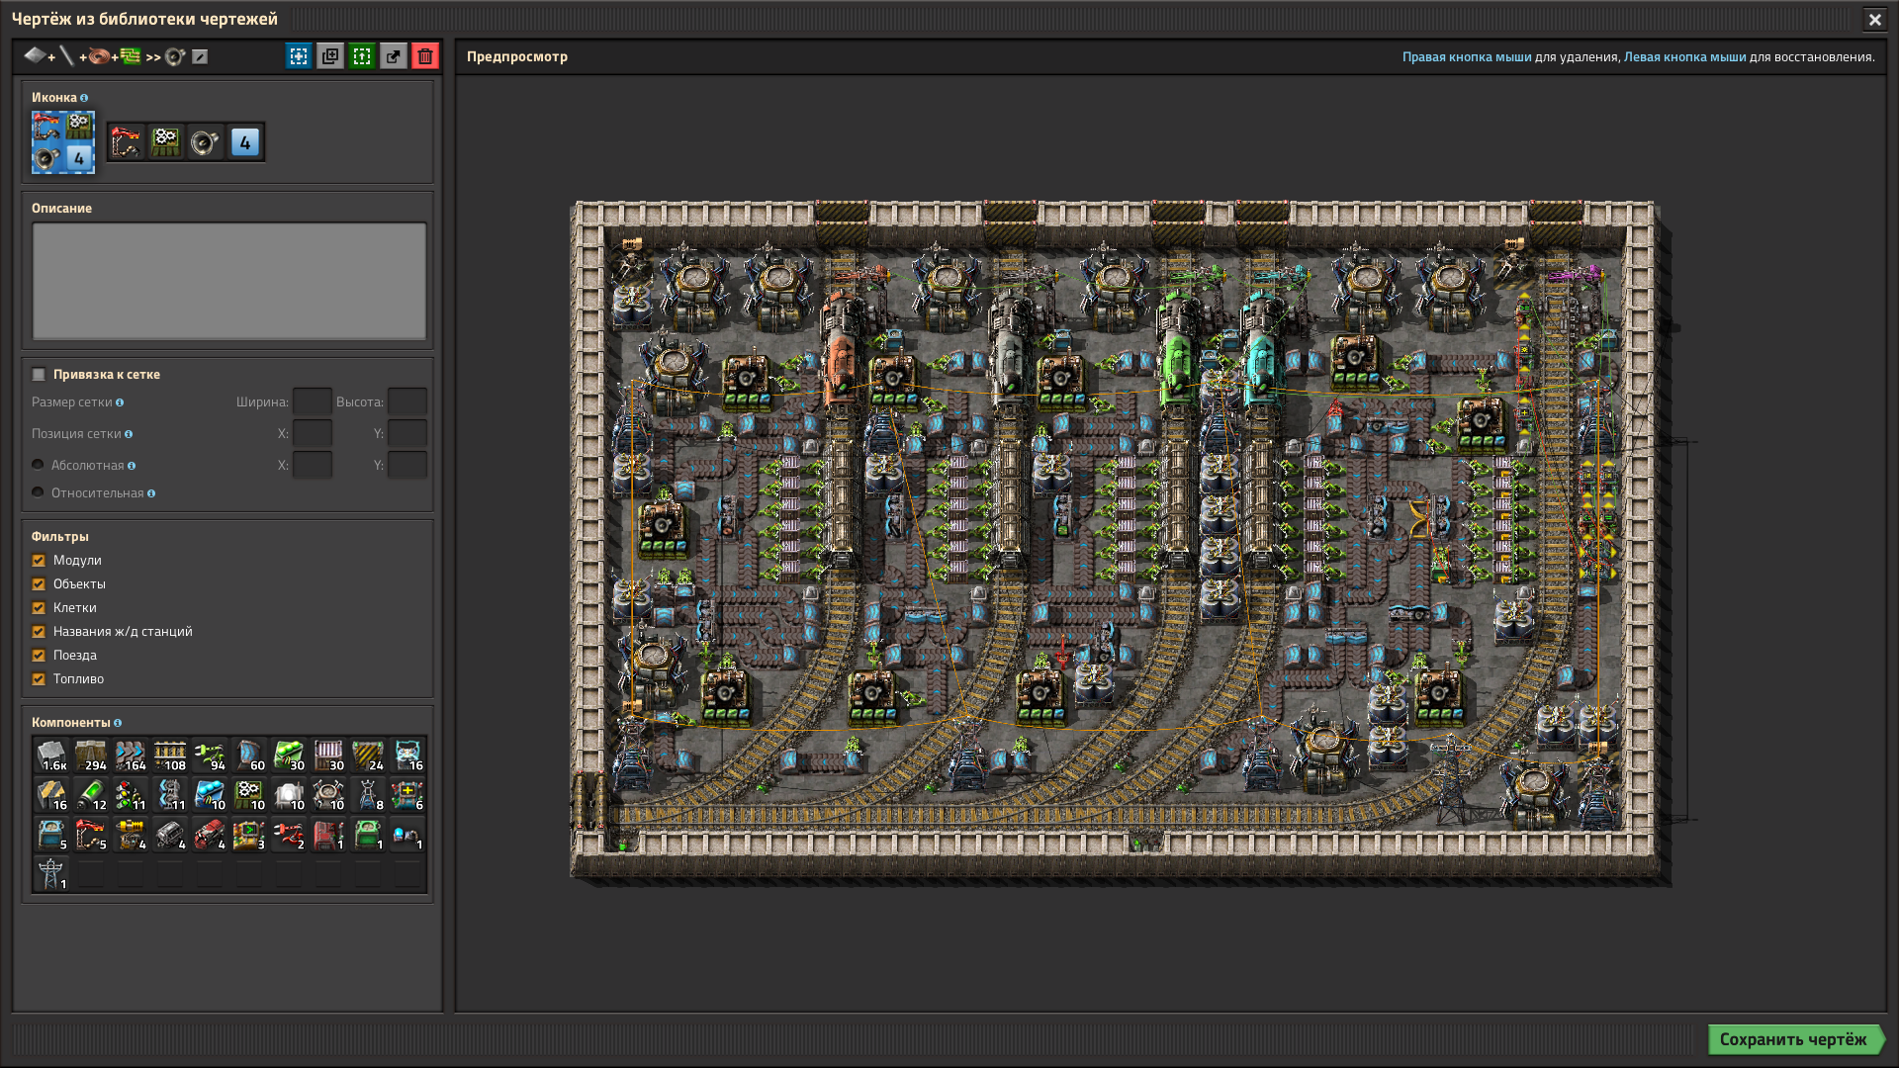Viewport: 1899px width, 1068px height.
Task: Click the info icon next to Иконка
Action: 84,98
